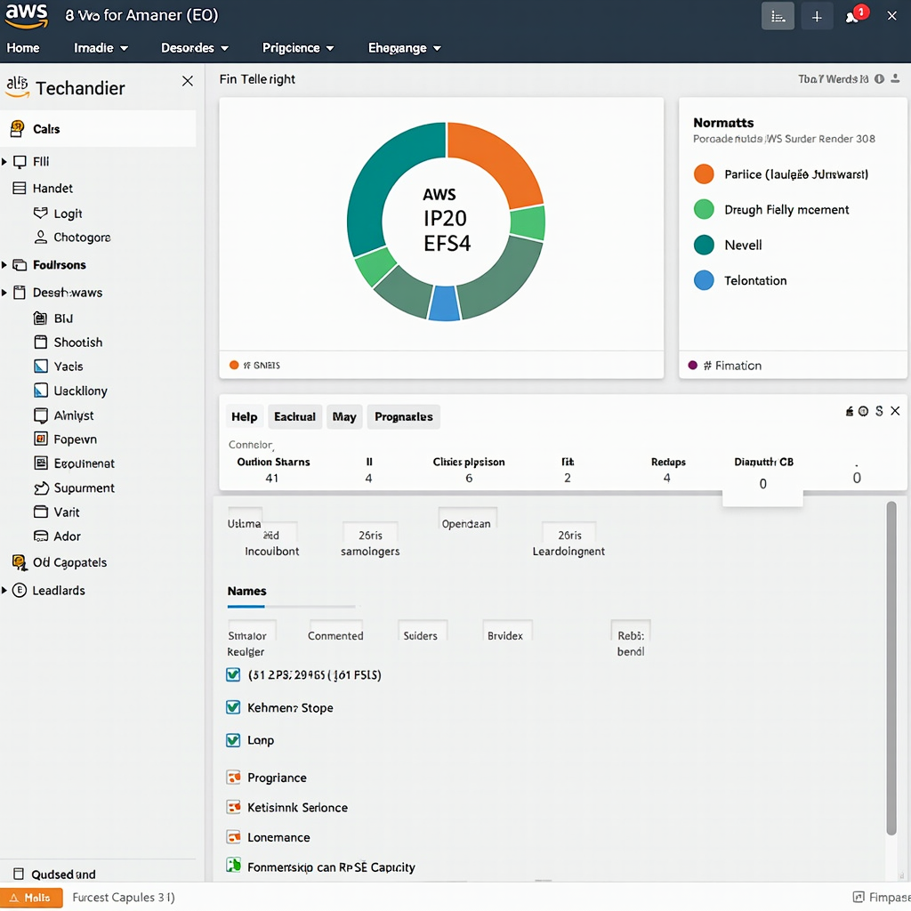
Task: Click the plus icon in top bar
Action: point(817,16)
